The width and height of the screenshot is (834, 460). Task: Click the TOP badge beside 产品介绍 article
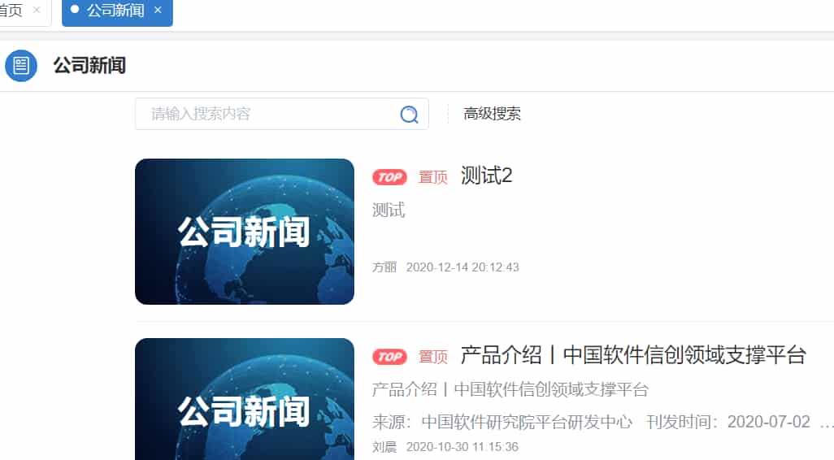point(389,356)
